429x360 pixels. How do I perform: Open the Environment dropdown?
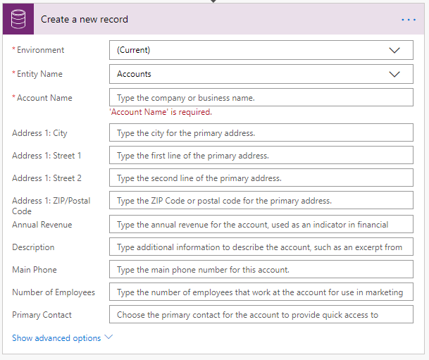(x=261, y=50)
